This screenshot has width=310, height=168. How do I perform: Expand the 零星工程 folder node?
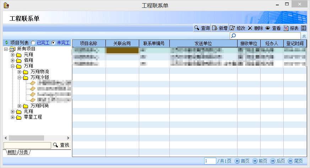coord(13,117)
